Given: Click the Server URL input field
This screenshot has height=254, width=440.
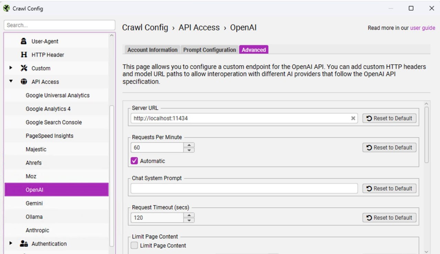Looking at the screenshot, I should tap(244, 118).
